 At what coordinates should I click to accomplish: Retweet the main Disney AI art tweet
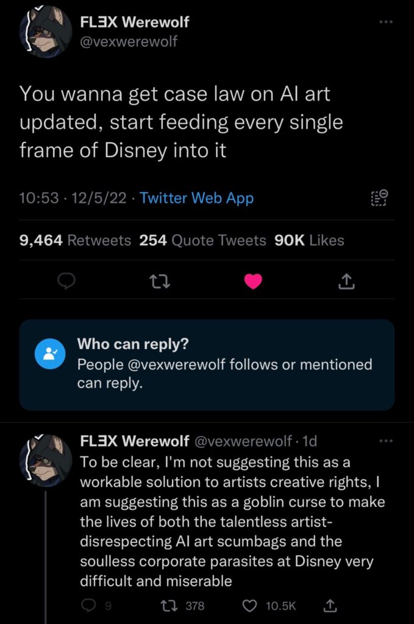[159, 282]
